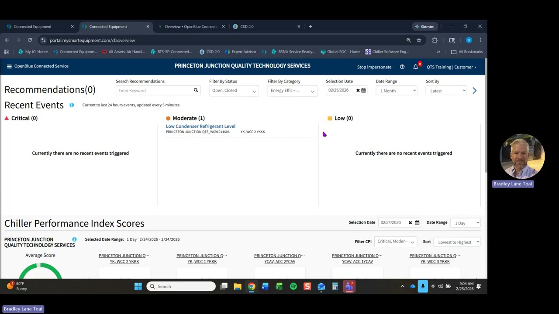Screen dimensions: 559x314
Task: Open Chiller Software Eng bookmark
Action: [x=387, y=52]
